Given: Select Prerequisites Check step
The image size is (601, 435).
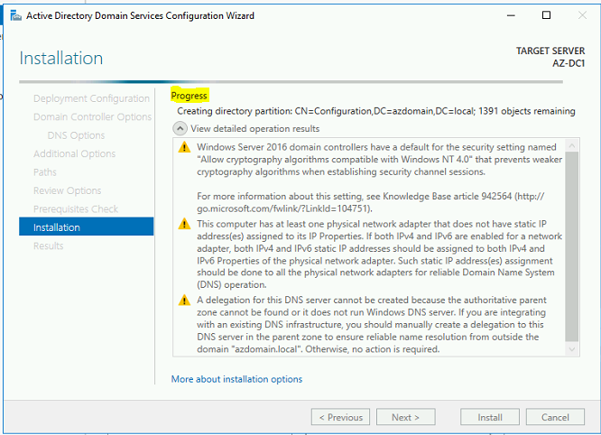Looking at the screenshot, I should [76, 208].
